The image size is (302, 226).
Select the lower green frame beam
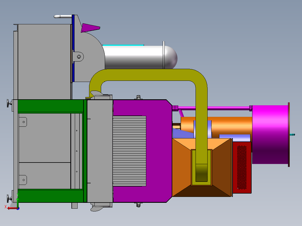pos(50,196)
